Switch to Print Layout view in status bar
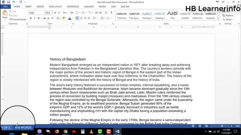 pos(200,126)
